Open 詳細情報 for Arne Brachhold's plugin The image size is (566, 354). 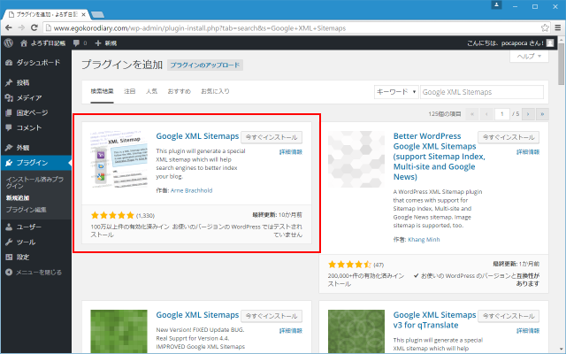[x=291, y=152]
